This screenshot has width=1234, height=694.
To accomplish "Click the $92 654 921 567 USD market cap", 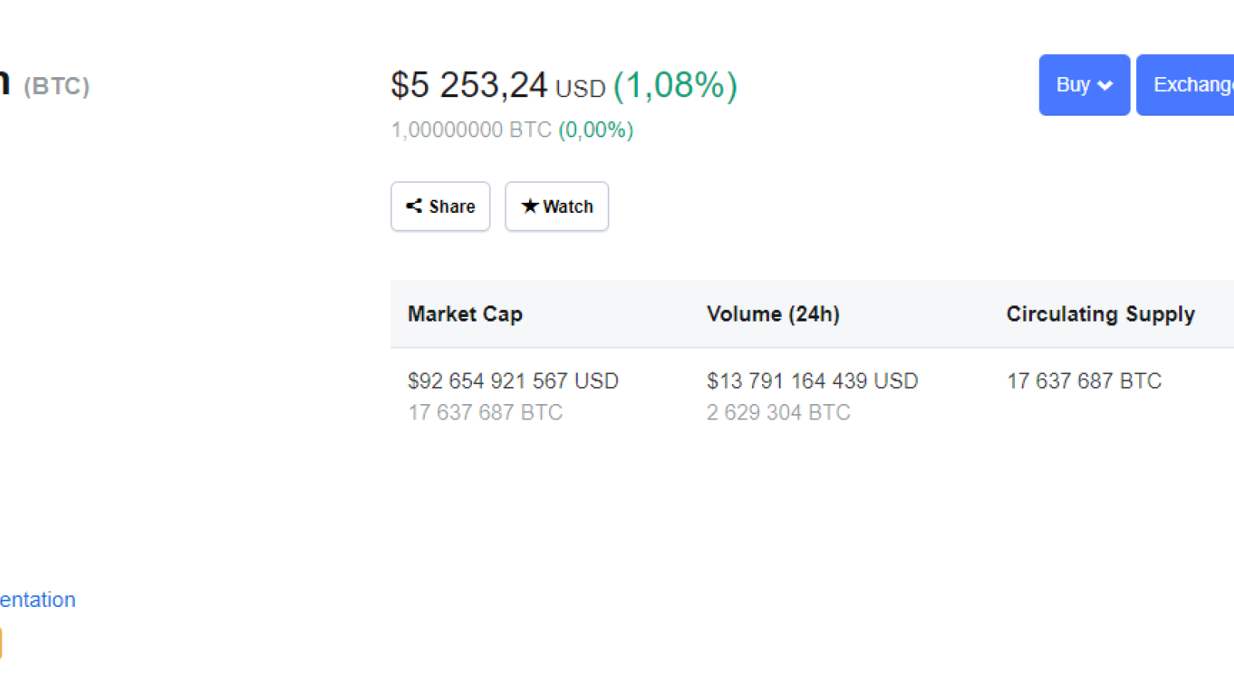I will click(x=513, y=381).
